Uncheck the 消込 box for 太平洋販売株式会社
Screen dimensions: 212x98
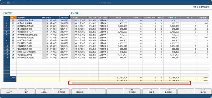(x=13, y=21)
